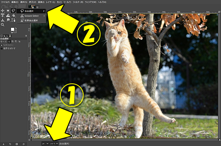Click the horizontal scrollbar below the canvas
Image resolution: width=221 pixels, height=146 pixels.
tap(124, 140)
